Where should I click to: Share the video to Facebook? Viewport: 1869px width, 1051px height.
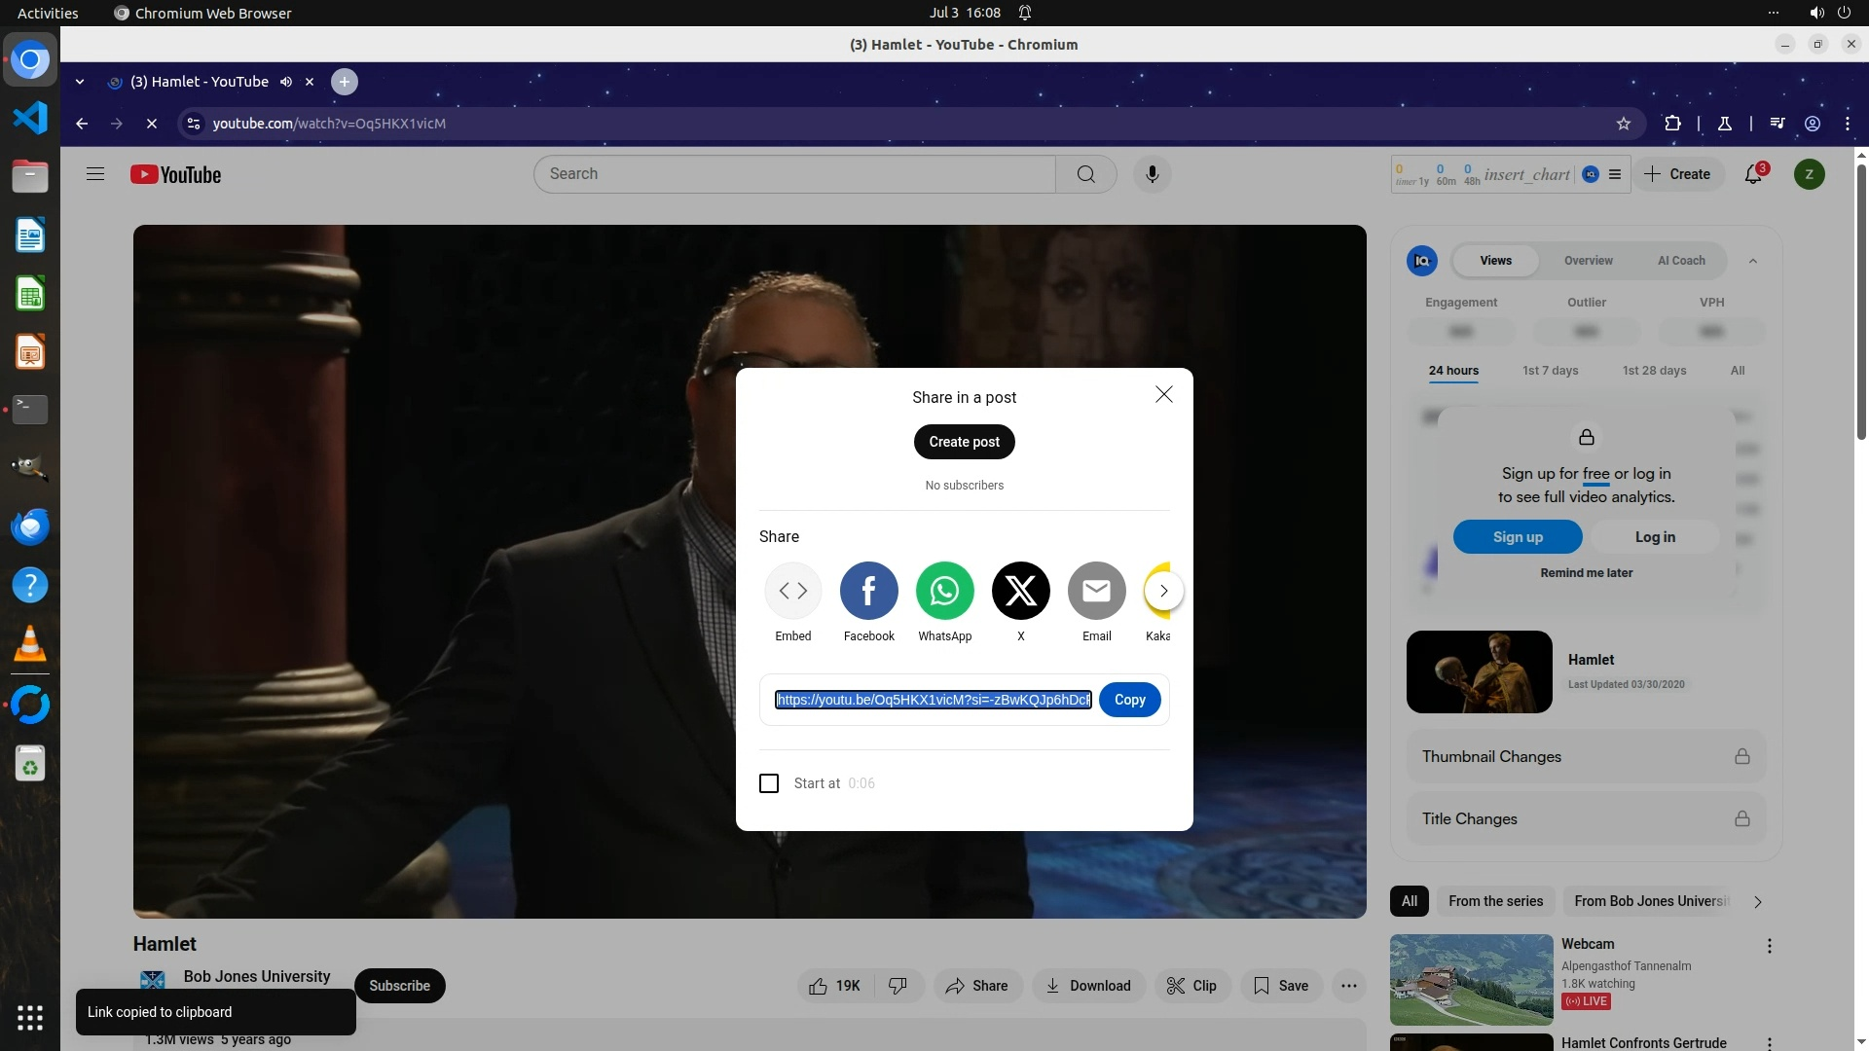tap(868, 591)
